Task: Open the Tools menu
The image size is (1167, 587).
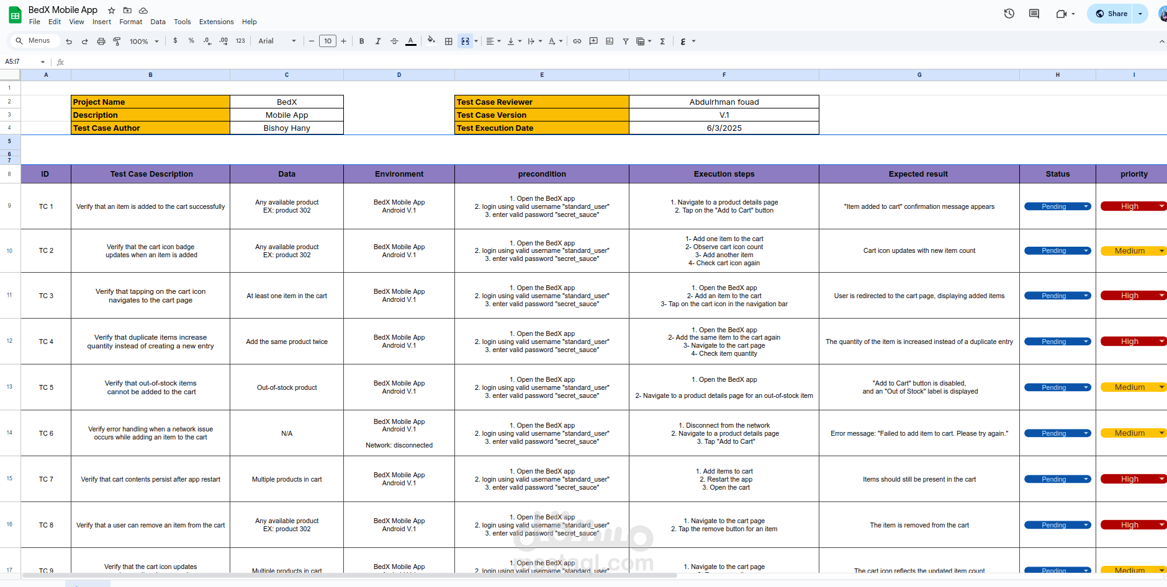Action: [182, 22]
